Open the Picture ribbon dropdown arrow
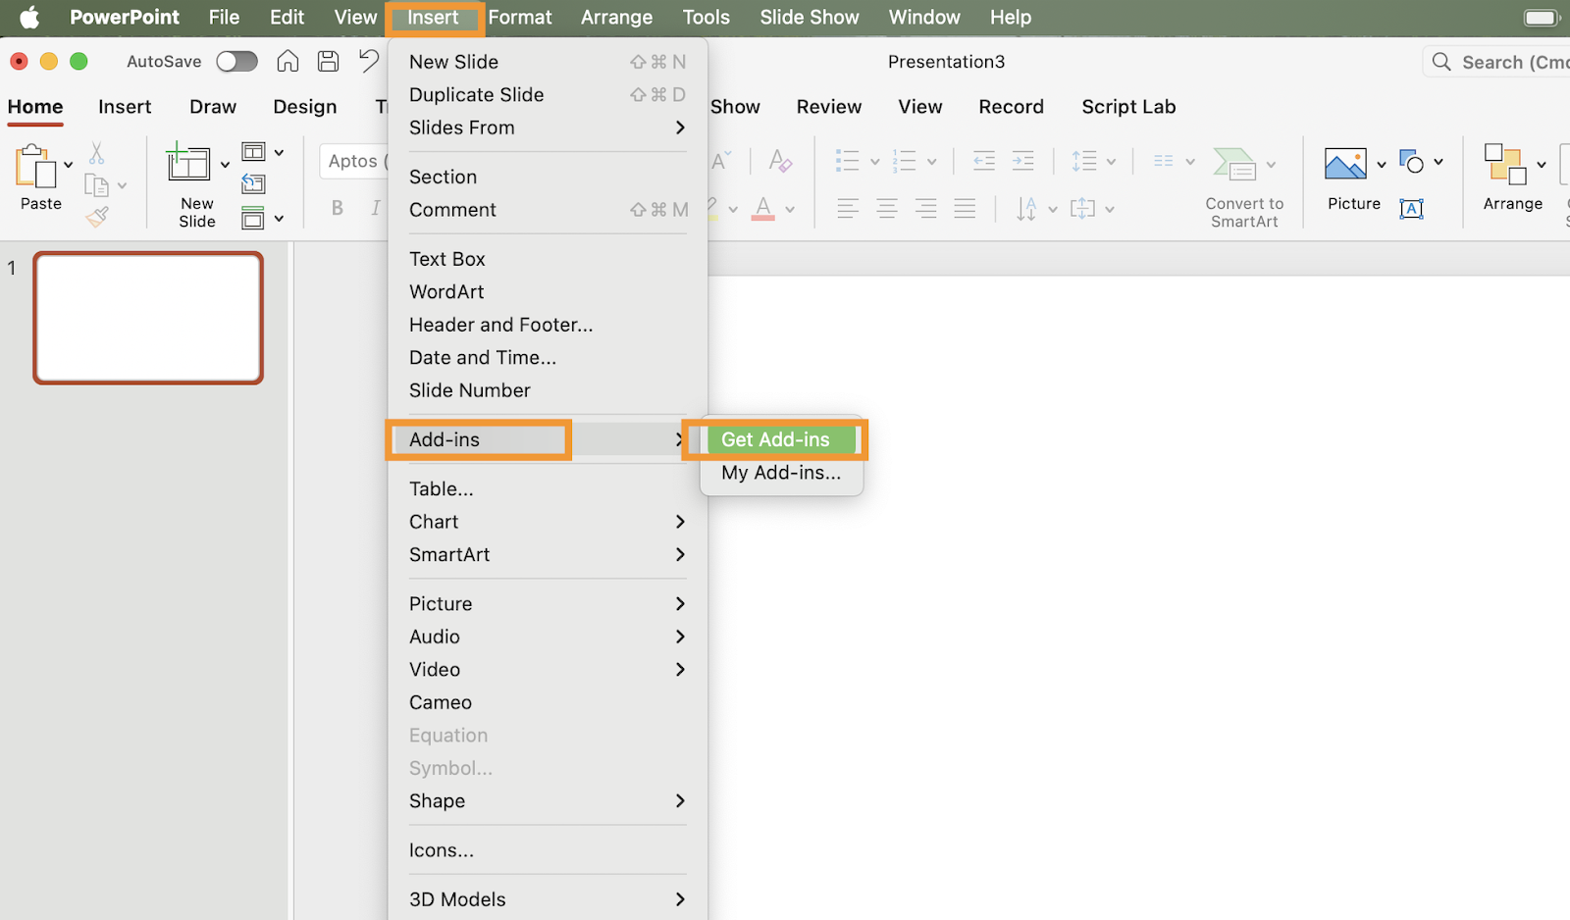This screenshot has height=920, width=1570. [1381, 164]
